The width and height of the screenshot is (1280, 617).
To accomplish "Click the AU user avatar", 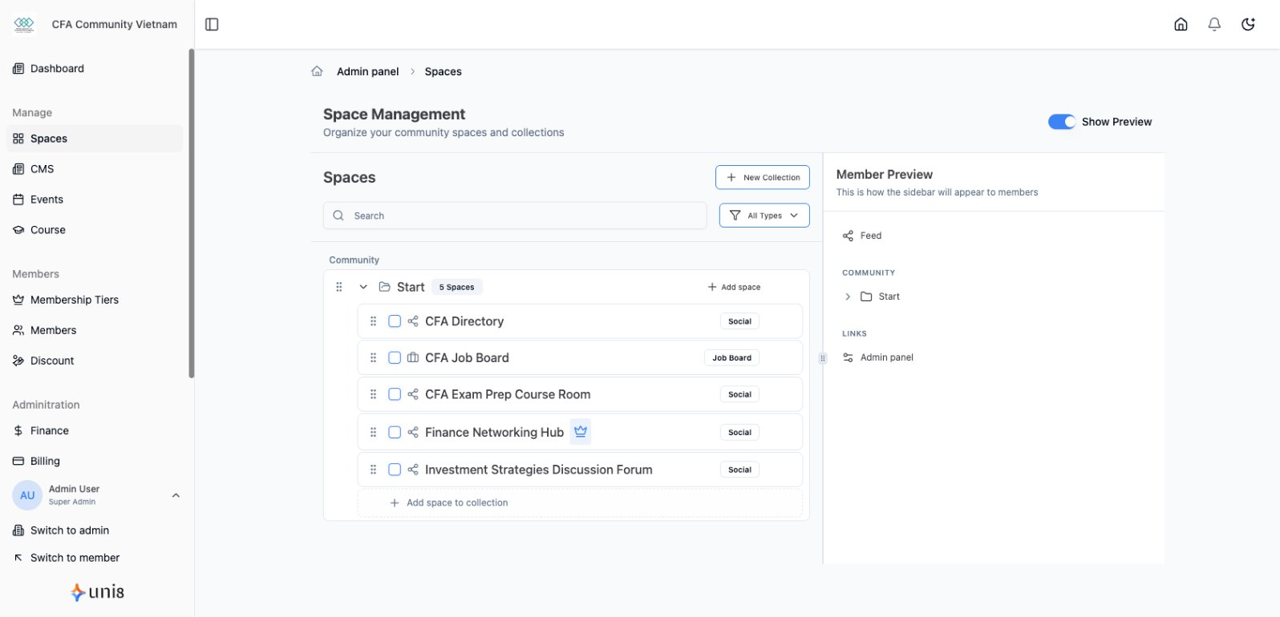I will point(27,495).
